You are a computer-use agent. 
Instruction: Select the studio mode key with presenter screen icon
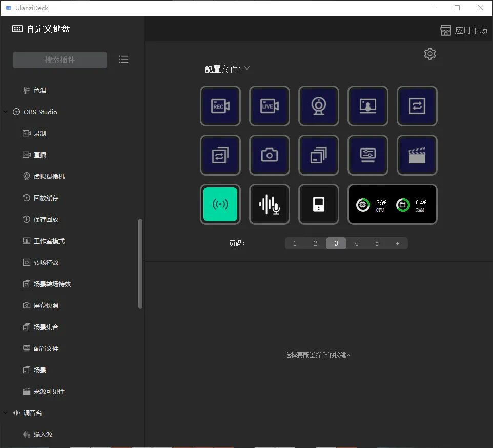368,106
